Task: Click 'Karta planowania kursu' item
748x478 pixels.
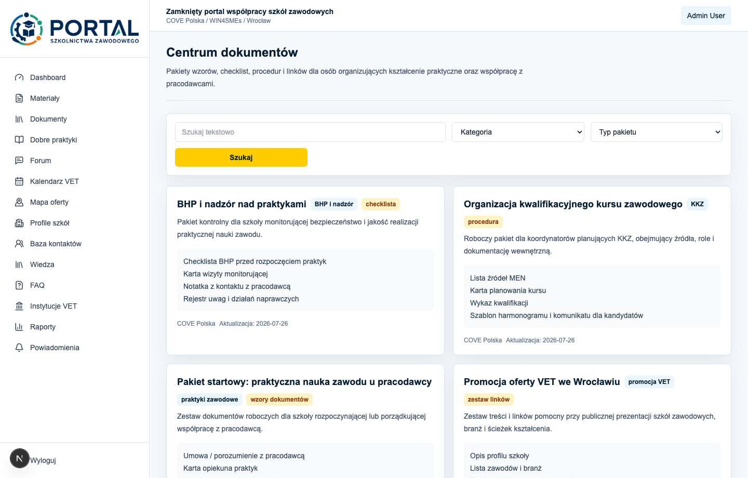Action: [508, 290]
